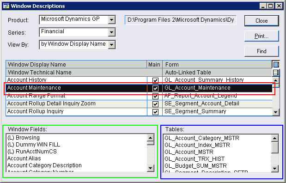The height and width of the screenshot is (183, 286).
Task: Click scroll down arrow in Tables list
Action: pyautogui.click(x=275, y=168)
